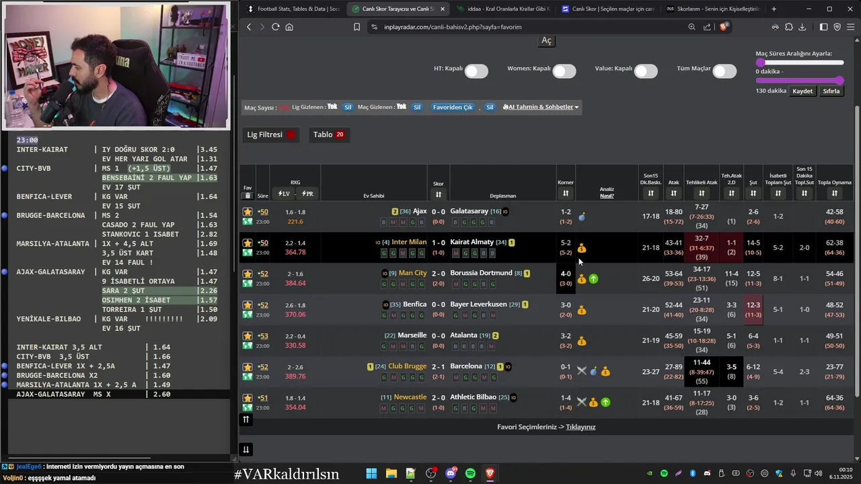Click the Tıklayınız link for favorites

point(581,427)
